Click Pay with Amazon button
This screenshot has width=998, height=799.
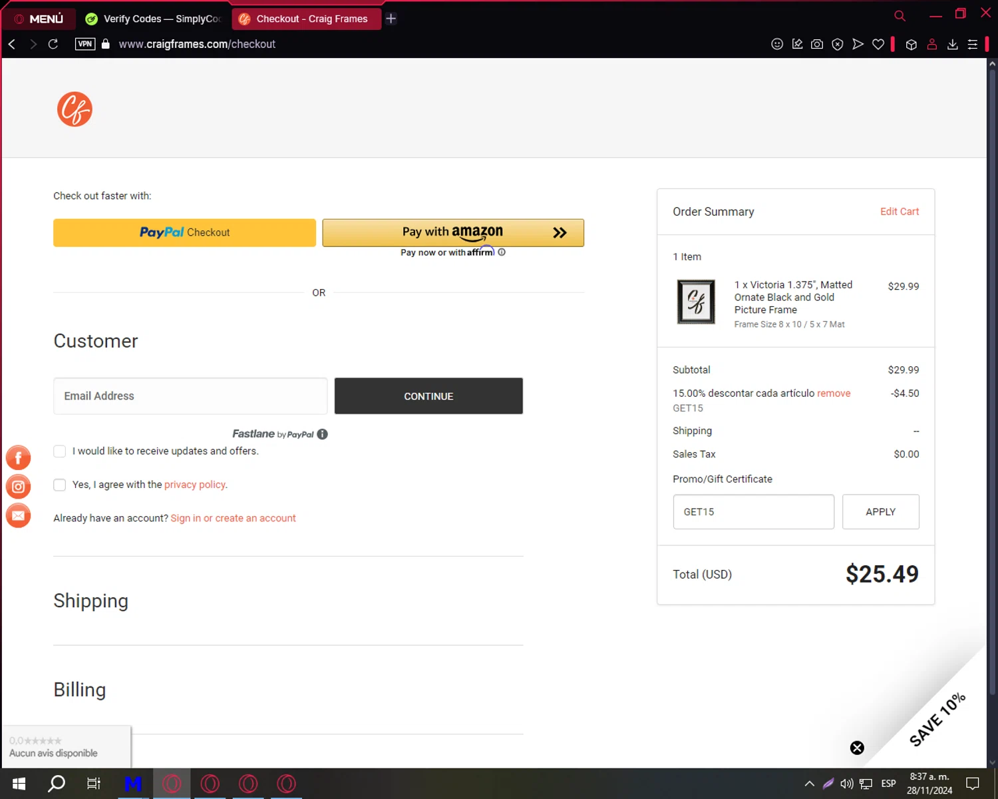(x=453, y=232)
